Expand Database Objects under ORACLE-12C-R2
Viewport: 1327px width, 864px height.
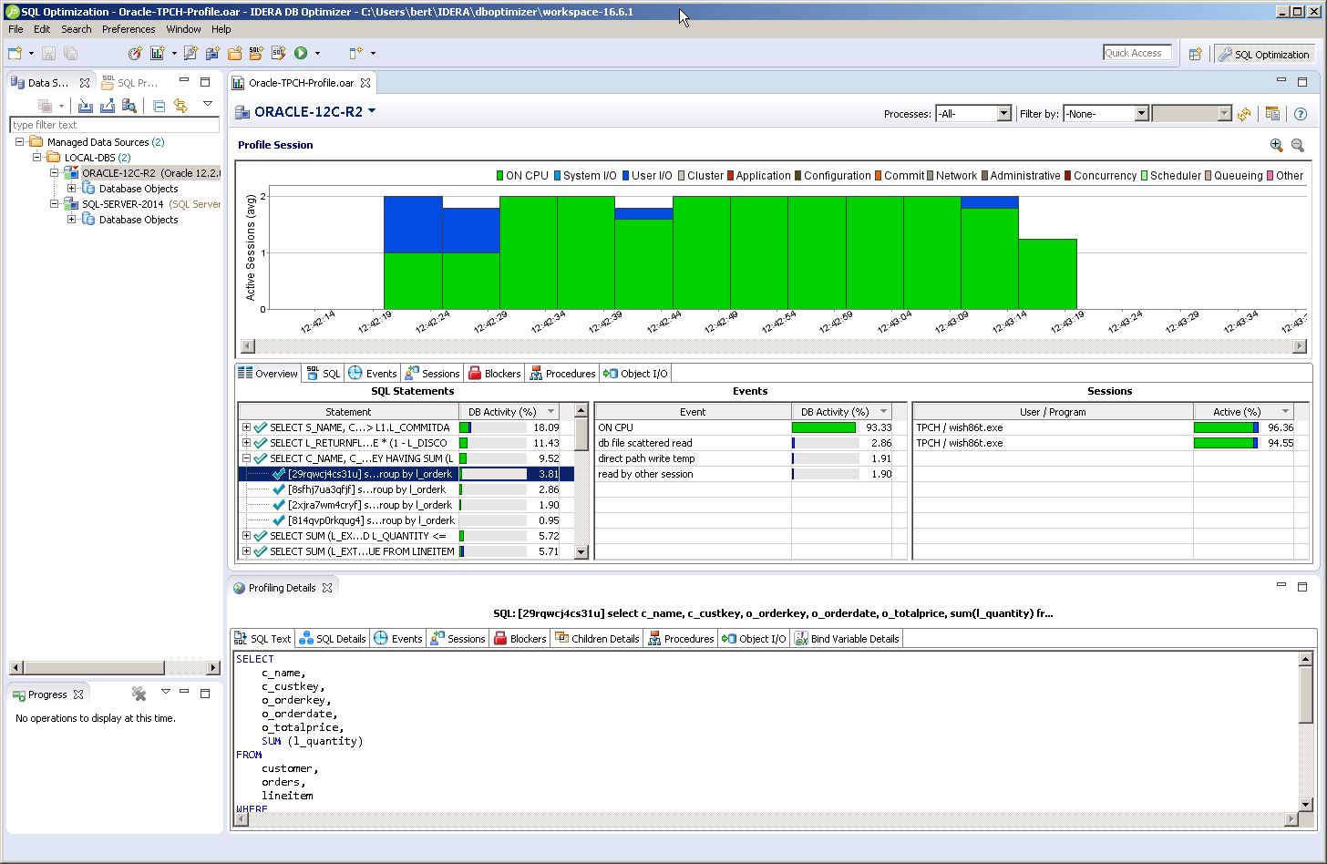(x=71, y=189)
